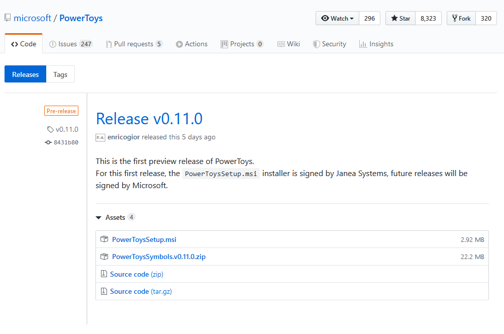Image resolution: width=504 pixels, height=334 pixels.
Task: Click the package icon beside PowerToysSymbols zip
Action: (104, 257)
